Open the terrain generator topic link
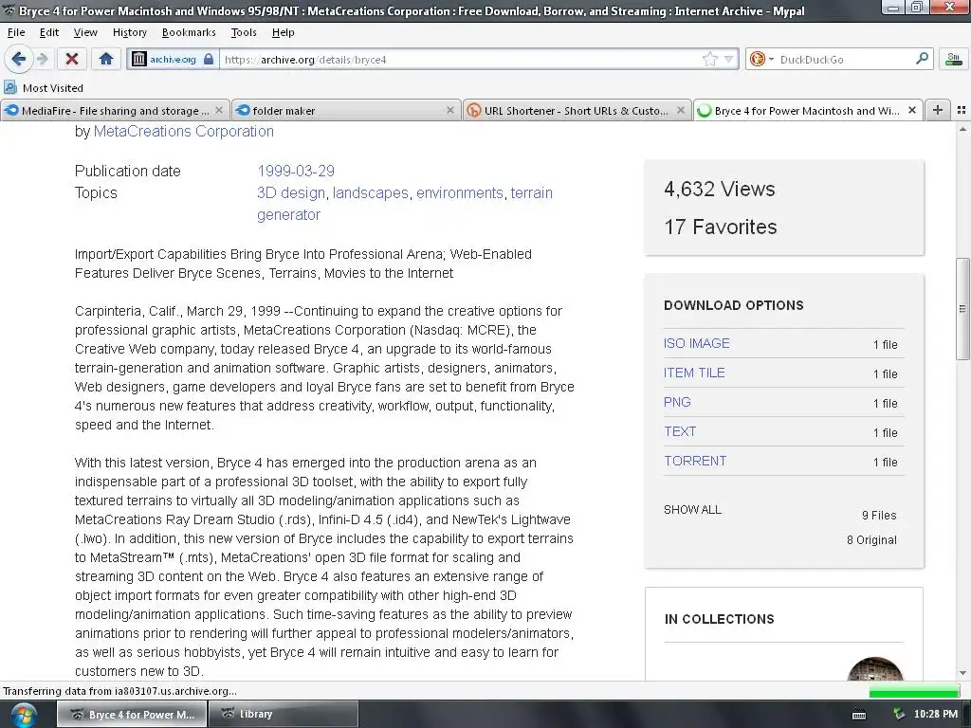 tap(531, 193)
